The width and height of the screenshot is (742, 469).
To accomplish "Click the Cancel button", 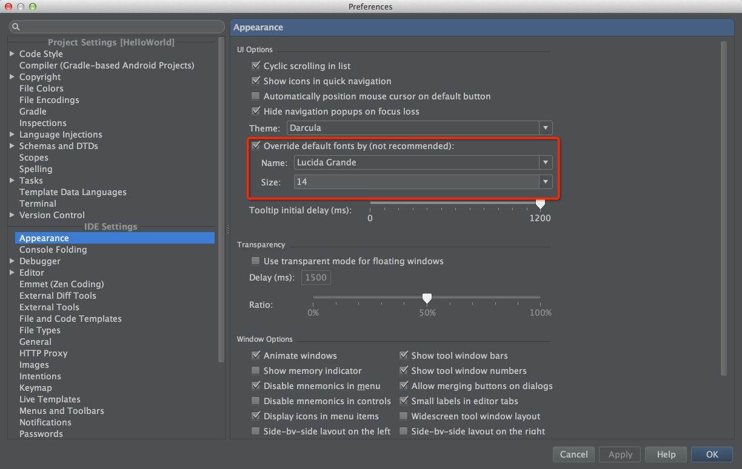I will click(x=573, y=454).
